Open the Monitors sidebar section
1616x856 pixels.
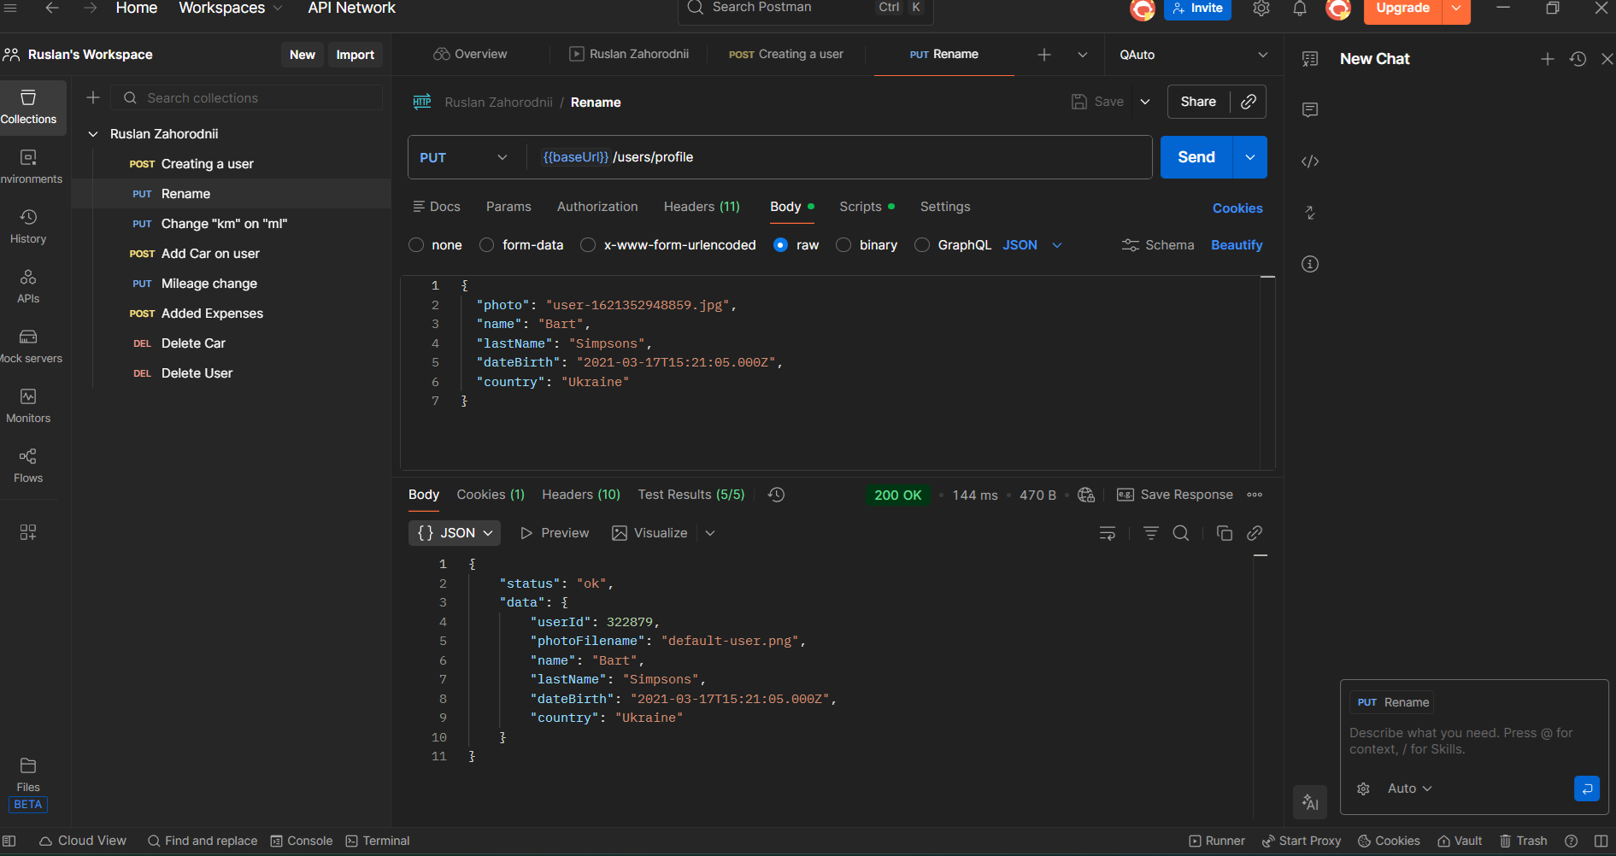(x=28, y=406)
